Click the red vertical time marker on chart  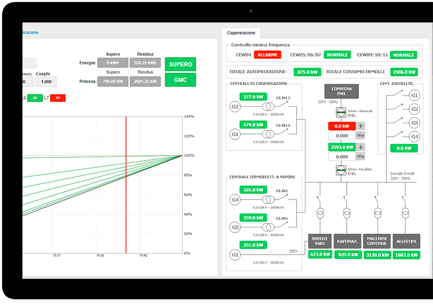click(x=126, y=185)
